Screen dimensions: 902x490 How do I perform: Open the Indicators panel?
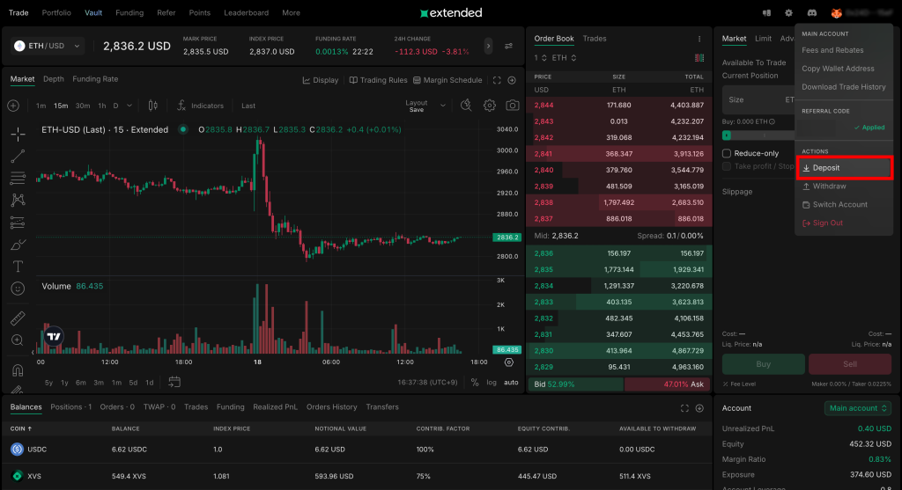tap(200, 106)
